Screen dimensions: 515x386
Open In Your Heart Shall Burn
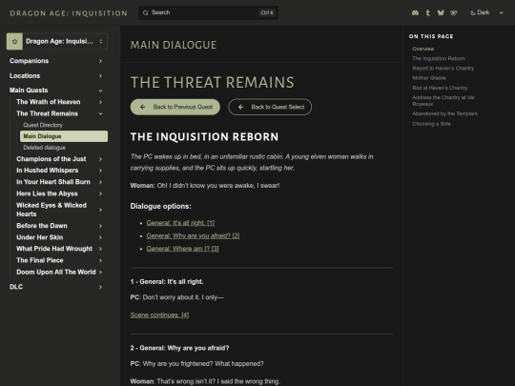(x=53, y=182)
